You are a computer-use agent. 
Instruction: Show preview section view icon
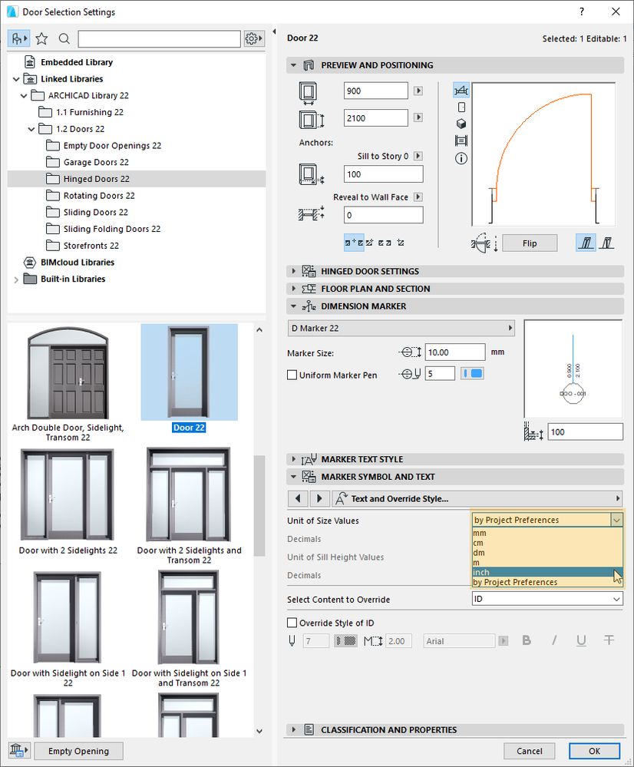(461, 140)
